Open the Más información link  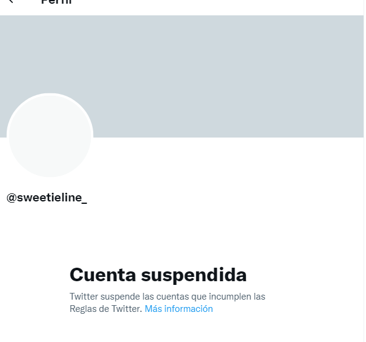pos(179,309)
